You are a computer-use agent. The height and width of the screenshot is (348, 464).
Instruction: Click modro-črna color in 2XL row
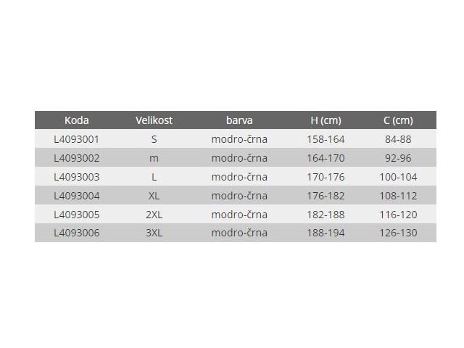click(239, 215)
